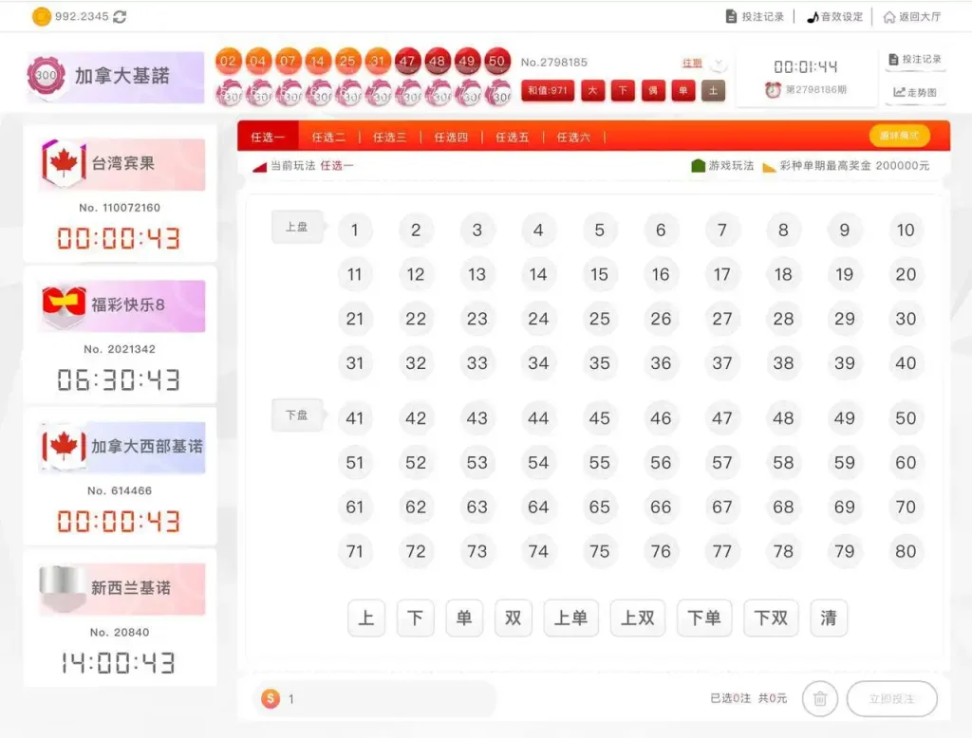Image resolution: width=972 pixels, height=738 pixels.
Task: Expand the 往期 past draws dropdown
Action: [x=719, y=65]
